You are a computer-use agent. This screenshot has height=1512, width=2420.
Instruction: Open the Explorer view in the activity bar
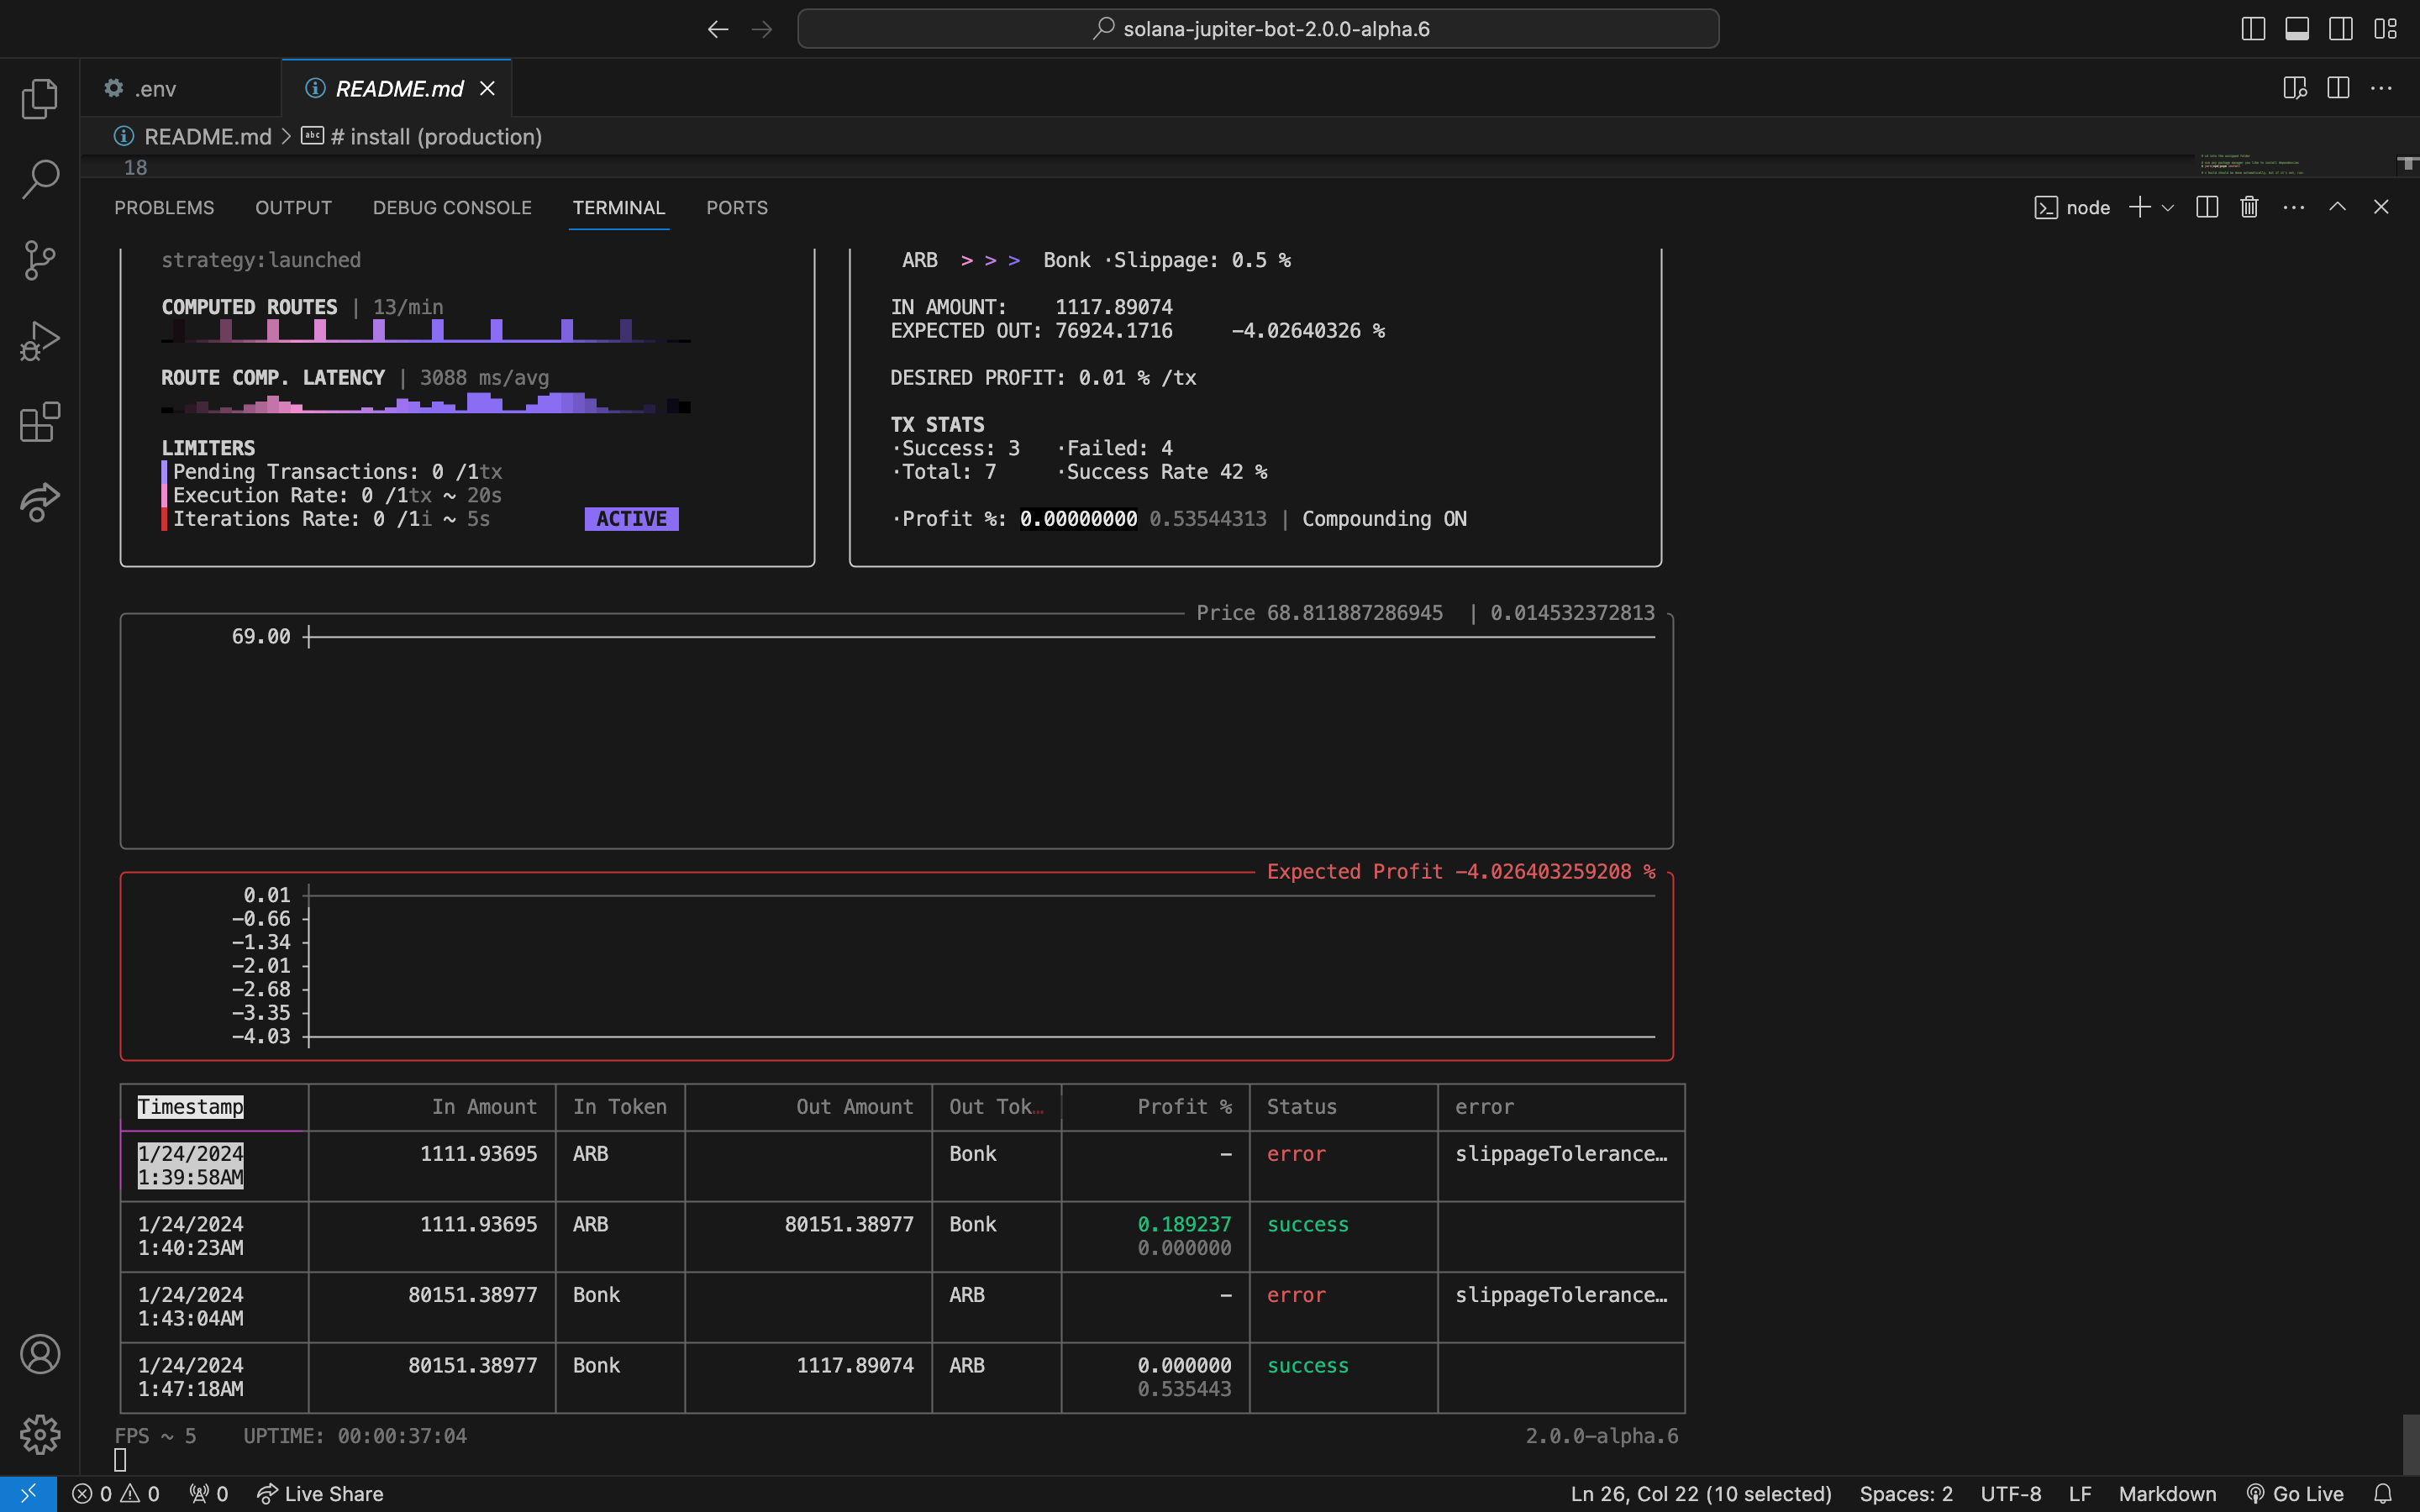39,98
